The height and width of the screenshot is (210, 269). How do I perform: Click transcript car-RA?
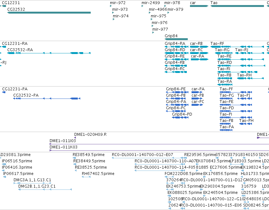click(199, 59)
